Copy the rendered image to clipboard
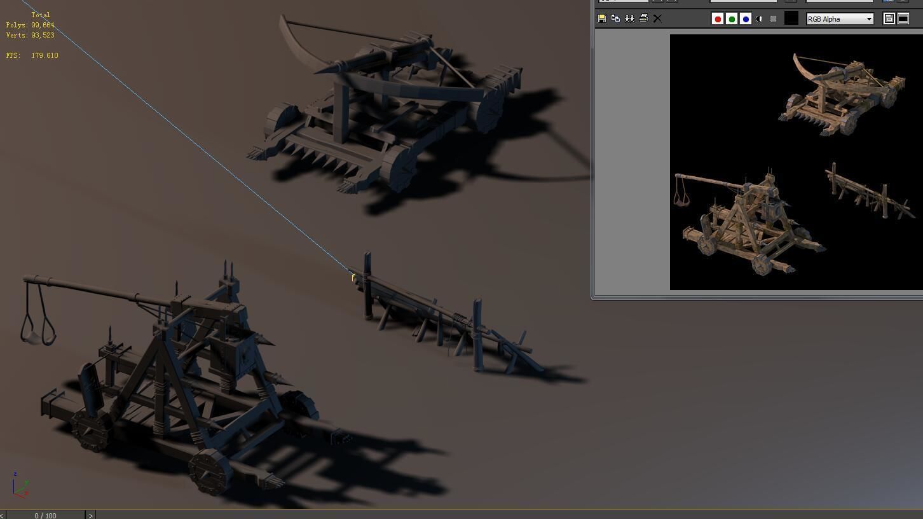The height and width of the screenshot is (519, 923). (x=615, y=18)
